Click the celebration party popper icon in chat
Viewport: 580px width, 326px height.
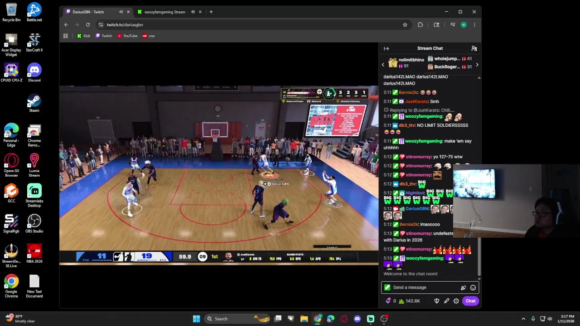[x=463, y=288]
